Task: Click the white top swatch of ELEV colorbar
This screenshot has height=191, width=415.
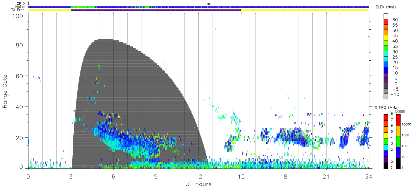Action: pyautogui.click(x=386, y=17)
